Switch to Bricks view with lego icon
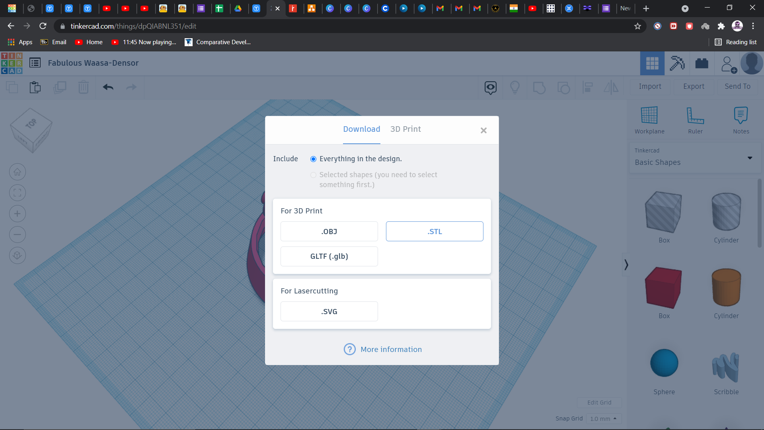 click(702, 63)
